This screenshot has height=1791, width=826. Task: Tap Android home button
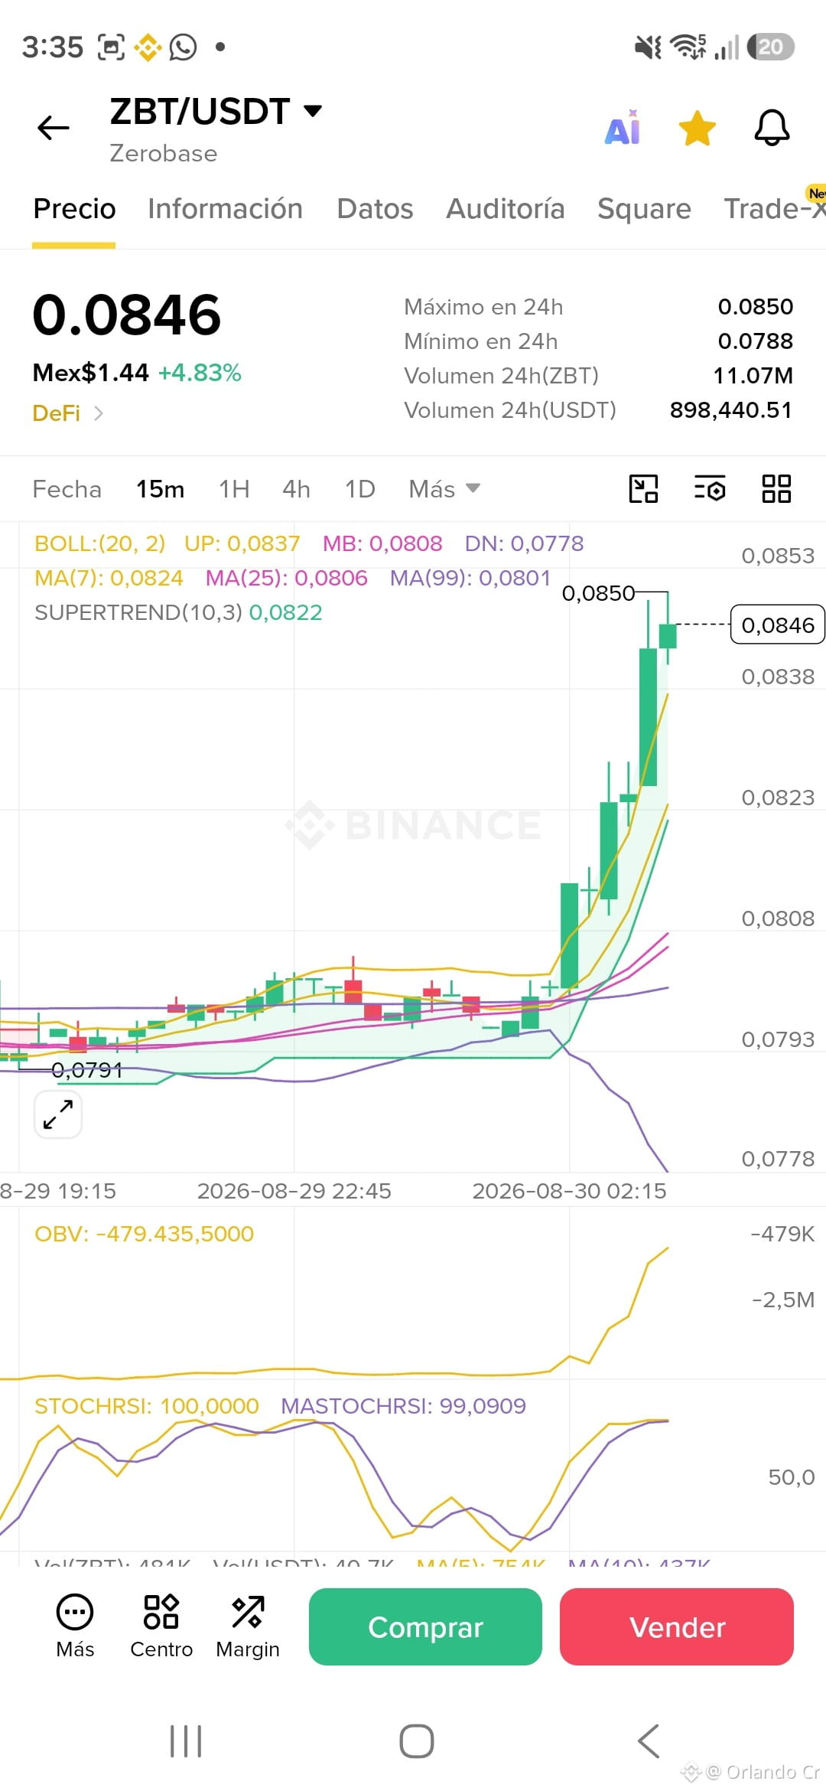pos(417,1741)
